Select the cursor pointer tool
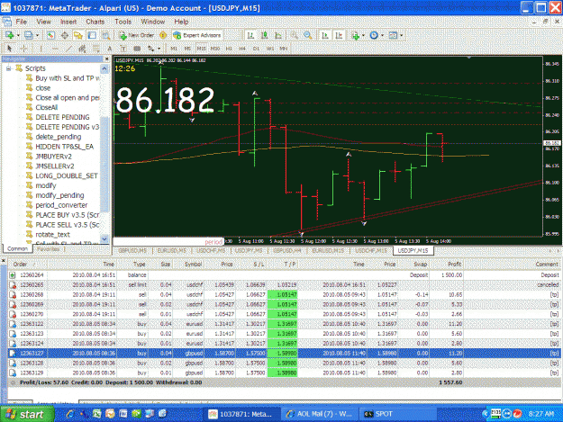Viewport: 563px width, 422px height. click(x=9, y=48)
